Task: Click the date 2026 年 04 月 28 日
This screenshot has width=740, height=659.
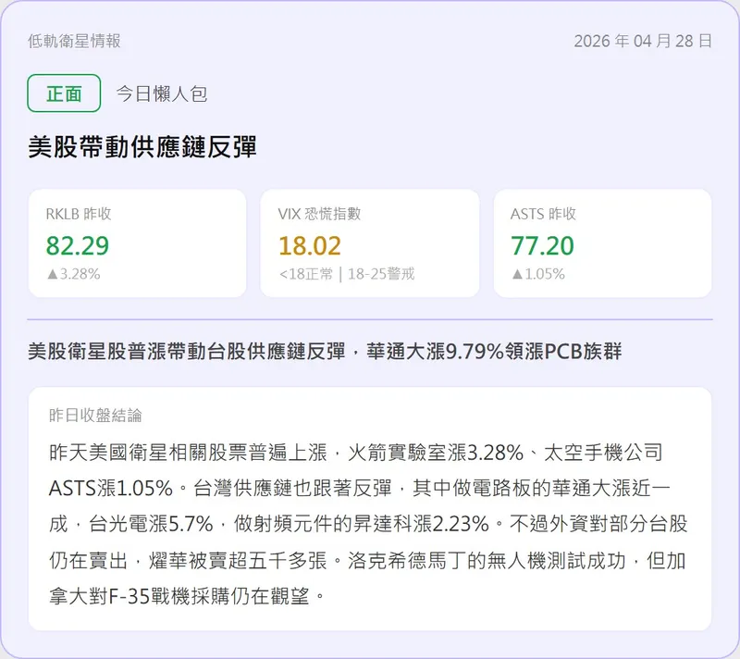Action: click(643, 41)
